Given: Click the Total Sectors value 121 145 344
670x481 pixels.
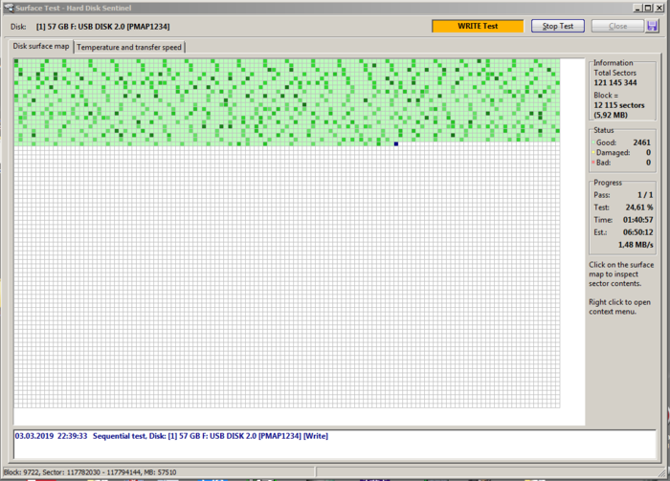Looking at the screenshot, I should click(x=615, y=83).
